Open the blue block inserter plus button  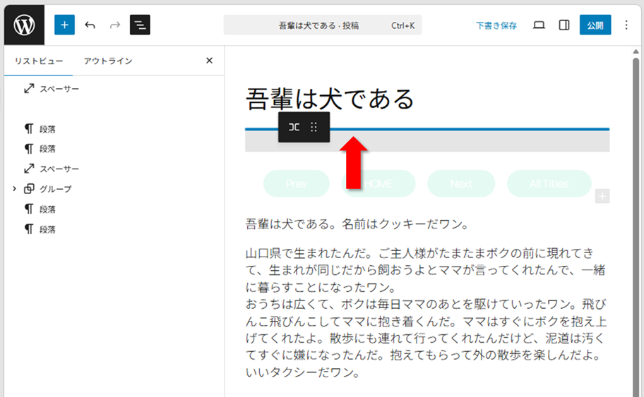pyautogui.click(x=64, y=25)
